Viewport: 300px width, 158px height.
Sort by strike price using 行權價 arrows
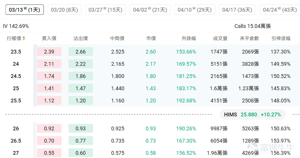point(24,38)
